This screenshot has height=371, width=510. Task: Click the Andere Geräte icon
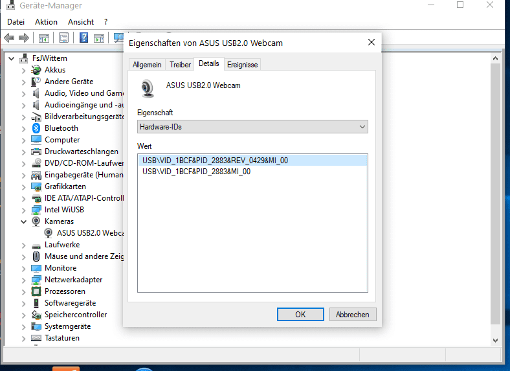(36, 82)
